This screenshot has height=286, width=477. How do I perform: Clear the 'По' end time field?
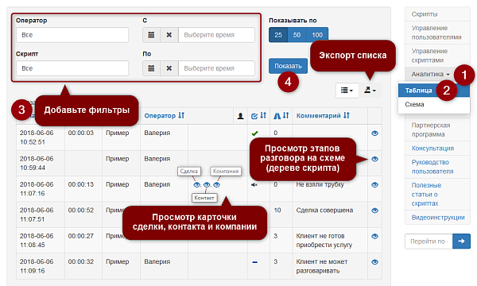(x=169, y=68)
